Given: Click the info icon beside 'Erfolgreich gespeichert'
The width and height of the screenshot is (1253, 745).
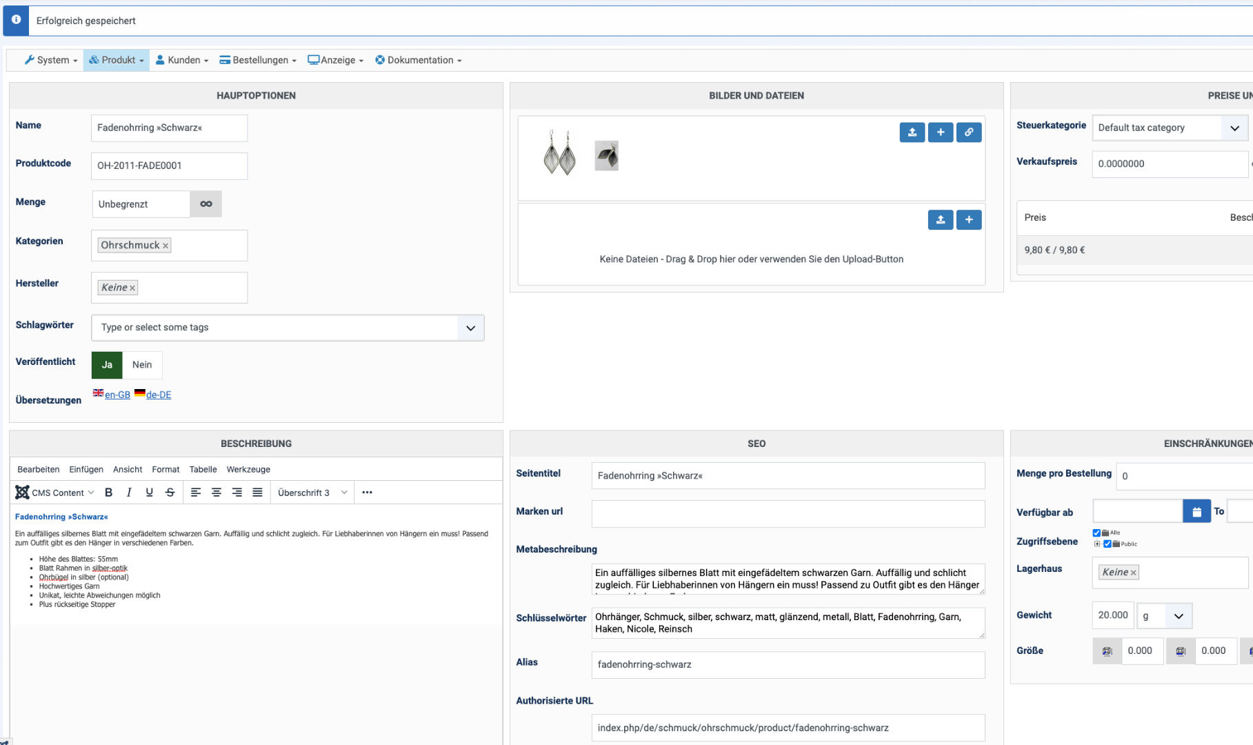Looking at the screenshot, I should coord(16,20).
